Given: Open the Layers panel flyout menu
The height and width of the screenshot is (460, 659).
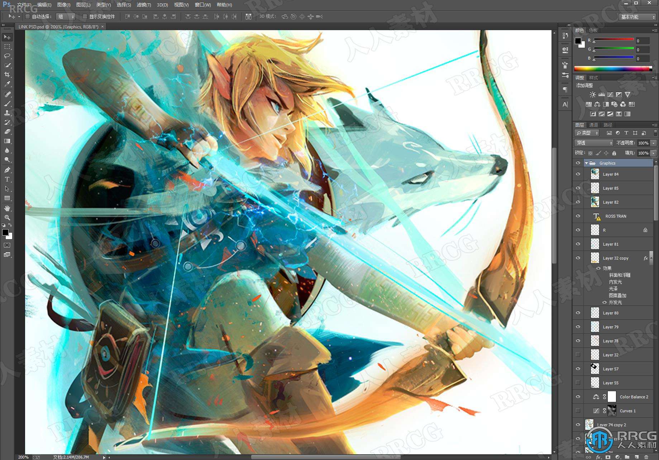Looking at the screenshot, I should coord(654,125).
